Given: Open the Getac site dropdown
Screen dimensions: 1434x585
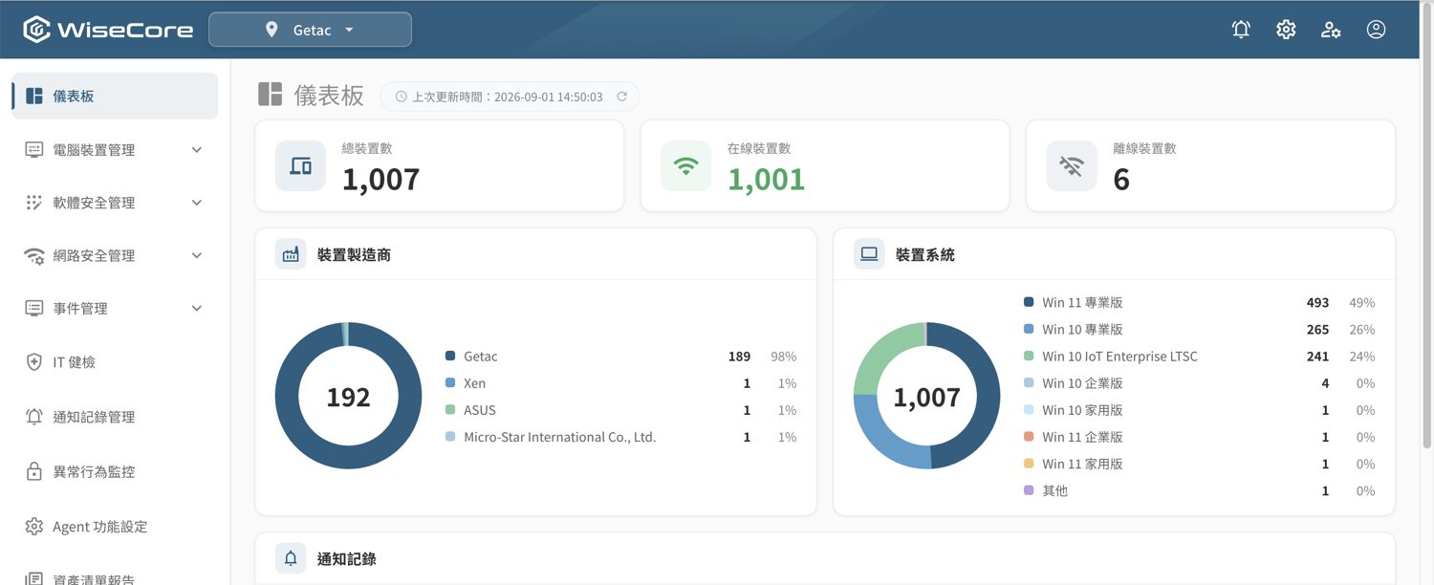Looking at the screenshot, I should click(310, 30).
